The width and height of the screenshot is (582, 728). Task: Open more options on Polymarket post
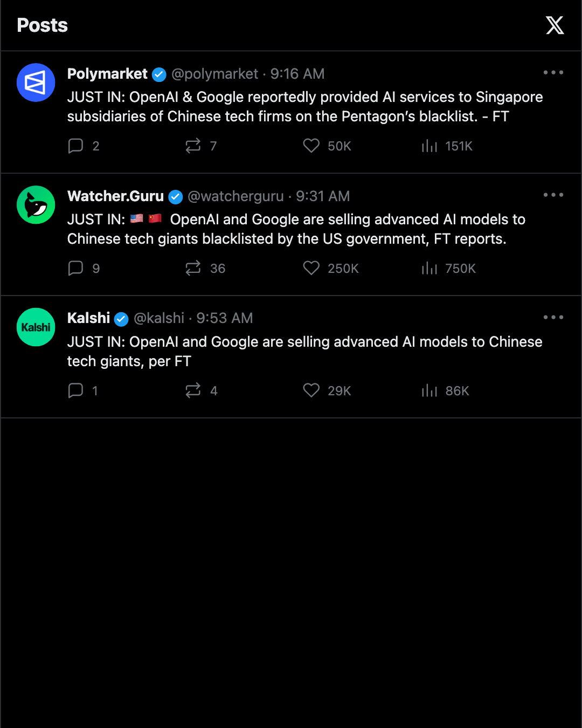553,73
